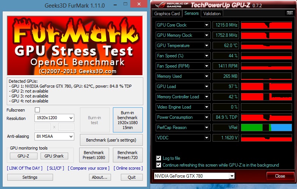Enable the Fullscreen checkbox in FurMark
The image size is (297, 189).
click(37, 110)
